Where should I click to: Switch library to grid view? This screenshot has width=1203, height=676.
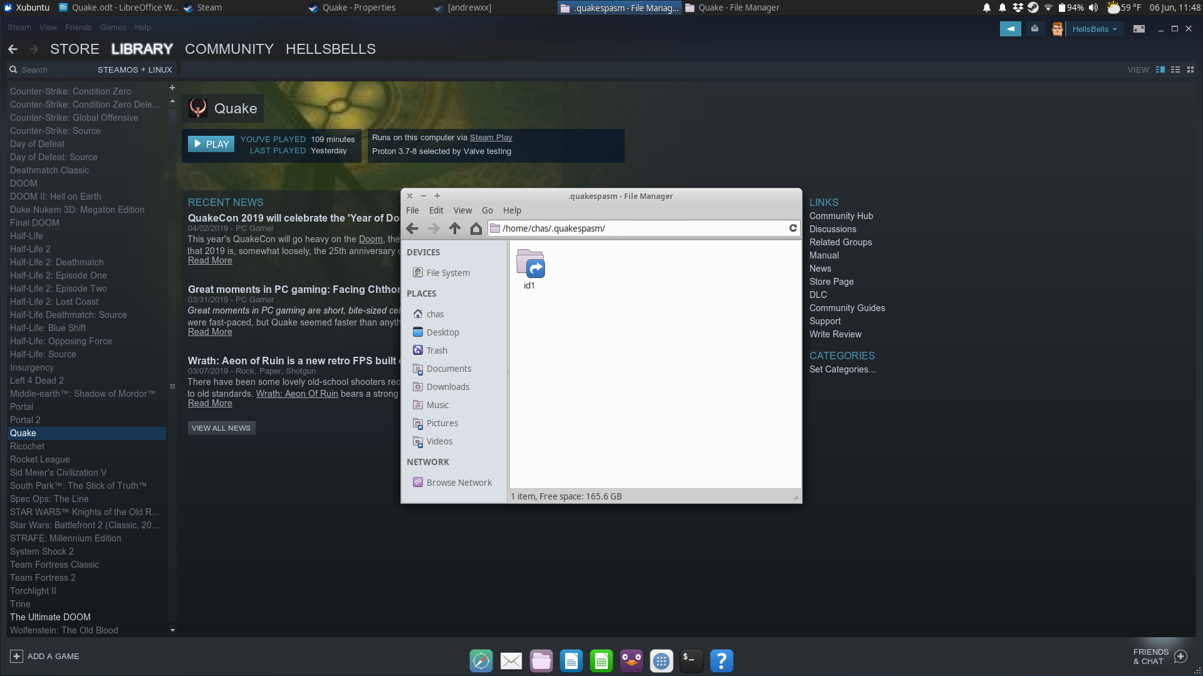(1190, 69)
